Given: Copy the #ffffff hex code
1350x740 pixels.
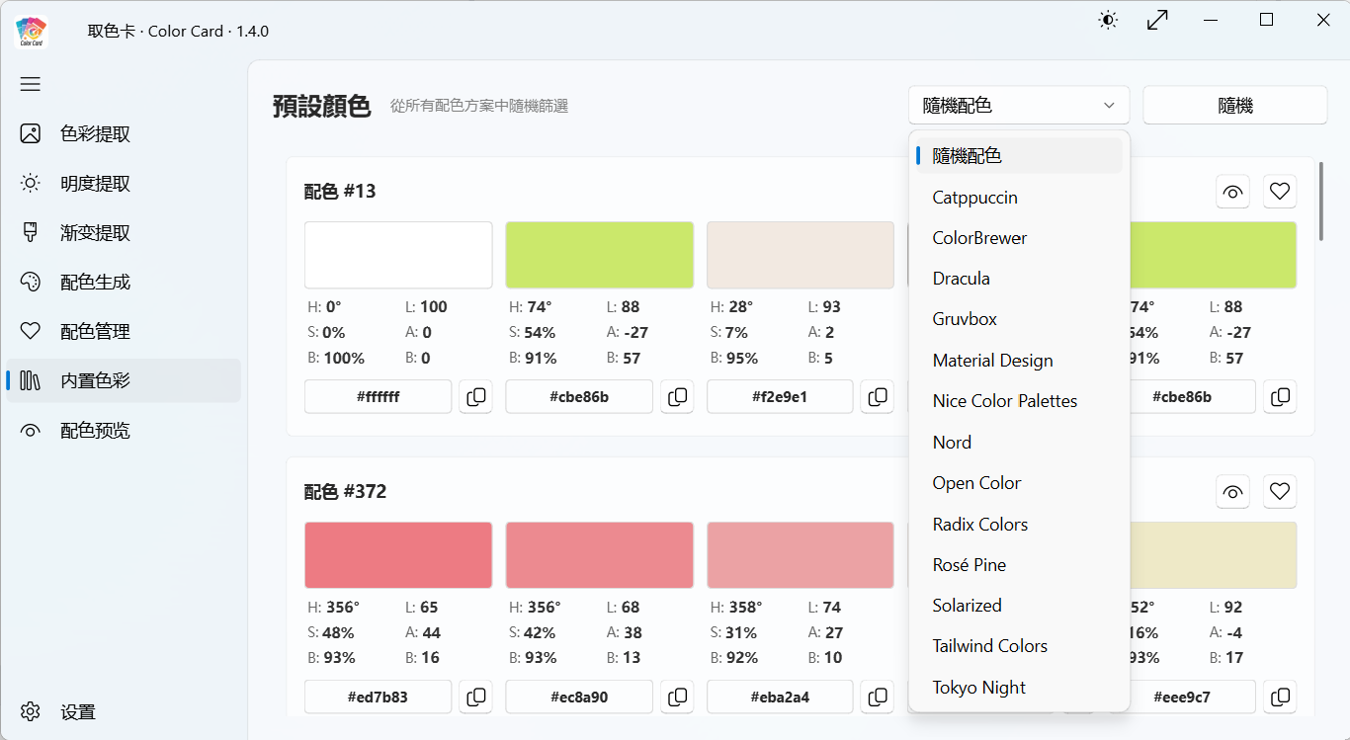Looking at the screenshot, I should coord(475,397).
